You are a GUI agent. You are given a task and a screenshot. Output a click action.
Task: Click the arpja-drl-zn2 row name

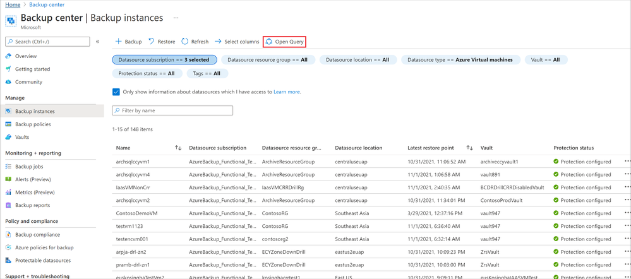[131, 252]
